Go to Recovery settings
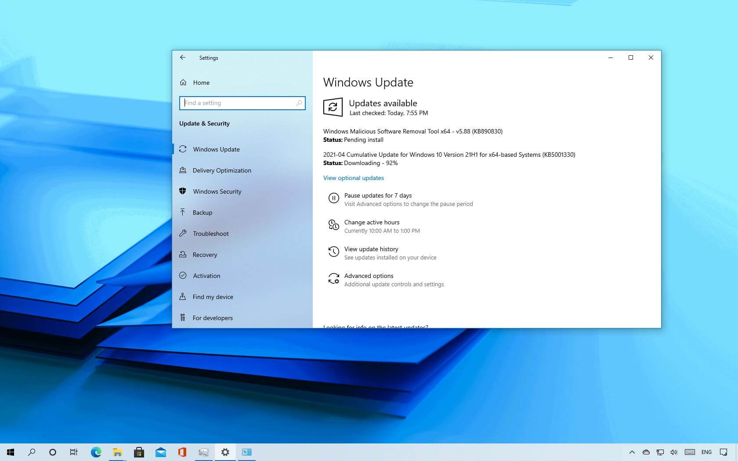The image size is (738, 461). [x=242, y=255]
